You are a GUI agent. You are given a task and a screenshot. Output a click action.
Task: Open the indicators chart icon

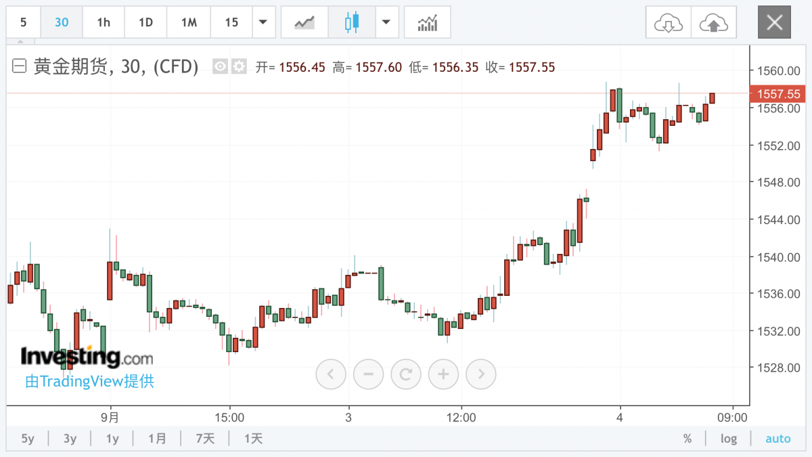[x=427, y=22]
